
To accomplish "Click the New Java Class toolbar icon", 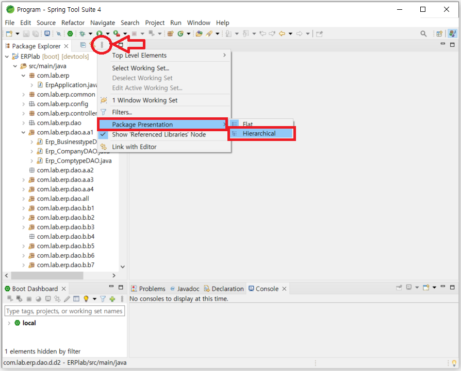I will coord(180,34).
